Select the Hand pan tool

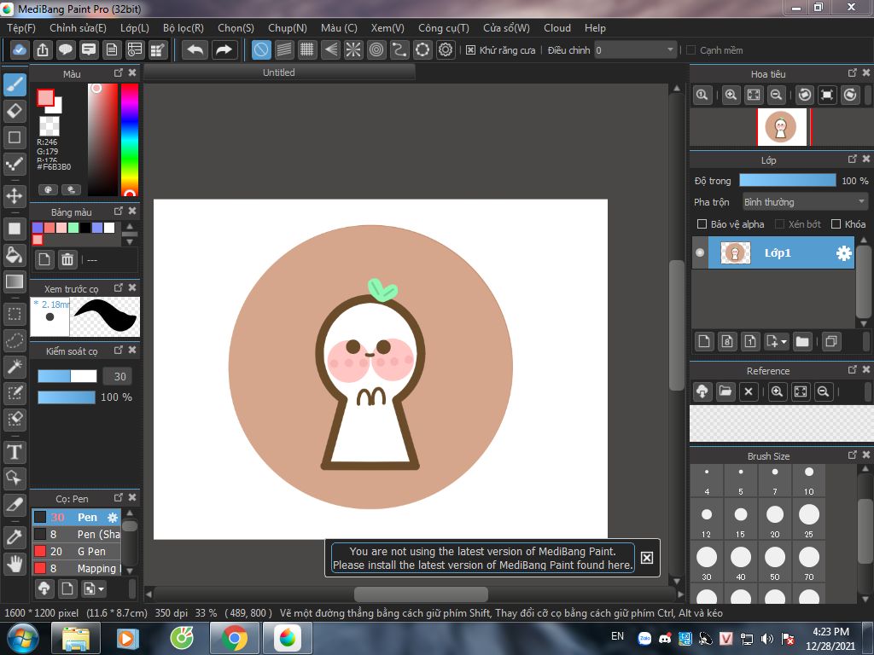15,564
